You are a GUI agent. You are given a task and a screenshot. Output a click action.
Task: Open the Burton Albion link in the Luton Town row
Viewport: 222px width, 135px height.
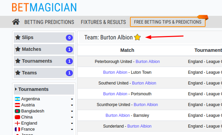point(115,72)
